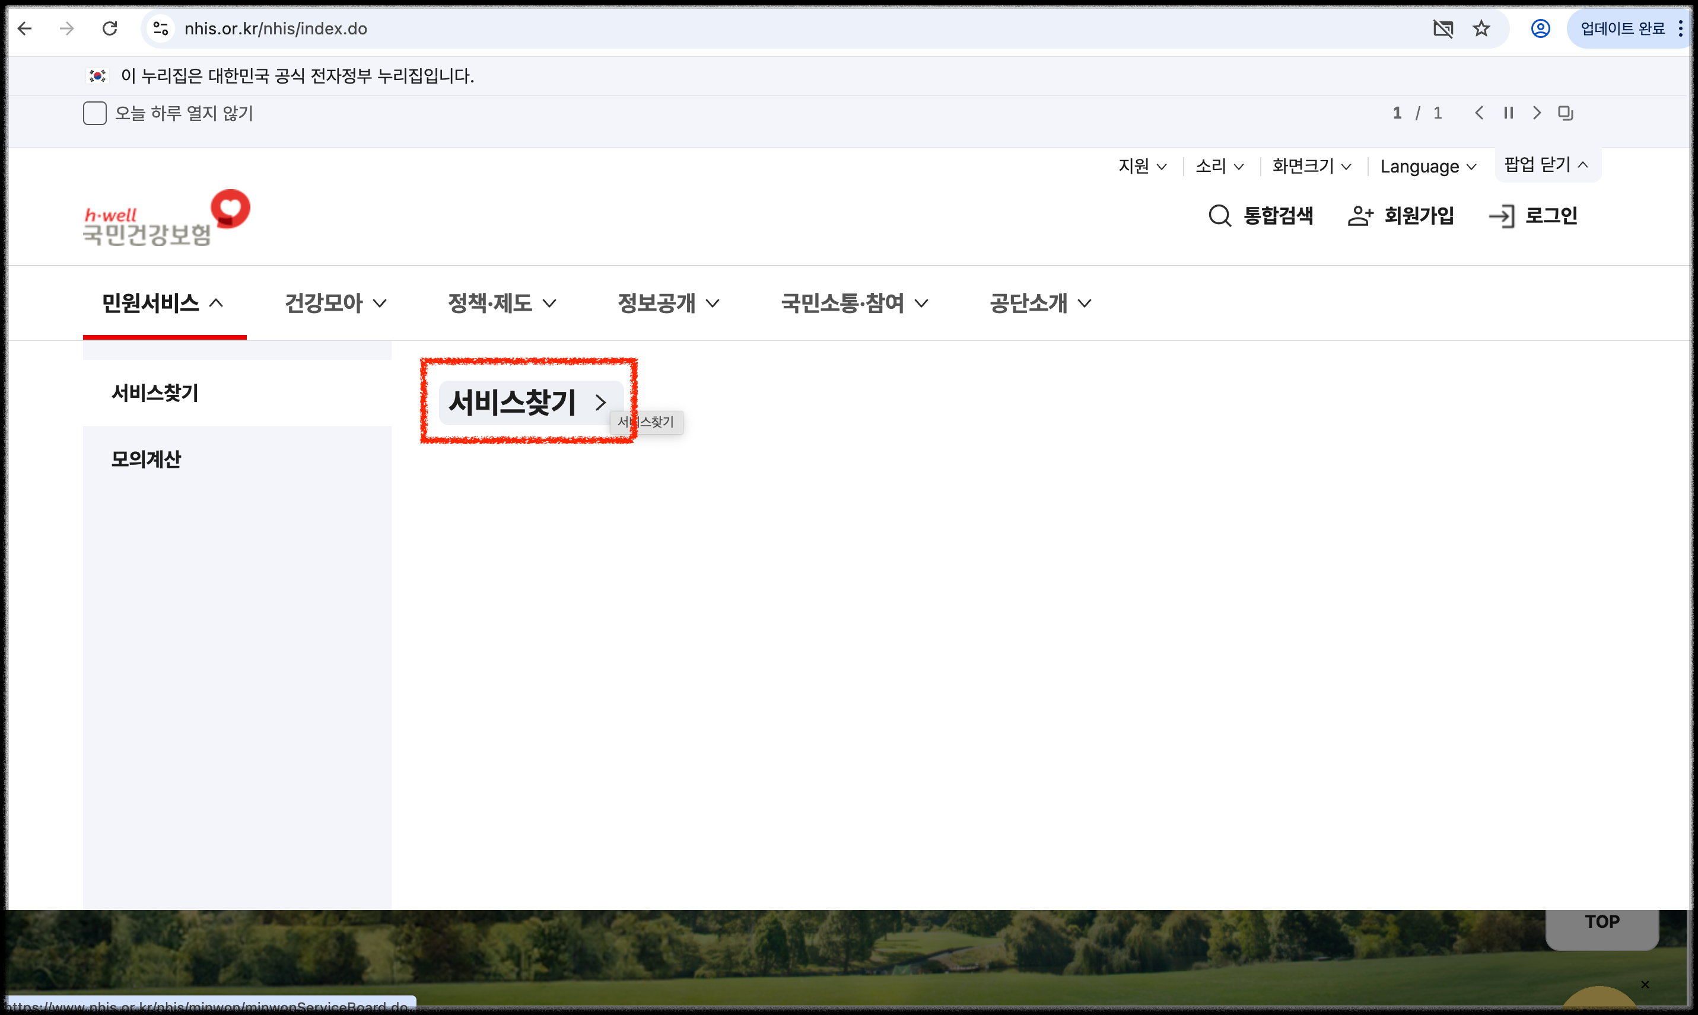Open the 건강모아 menu
Screen dimensions: 1698x1015
pos(335,303)
